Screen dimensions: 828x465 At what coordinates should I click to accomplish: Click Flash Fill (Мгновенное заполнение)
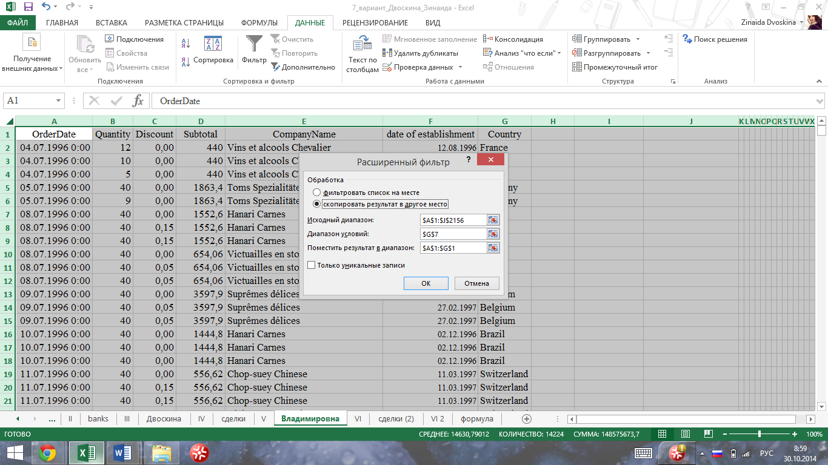point(430,39)
